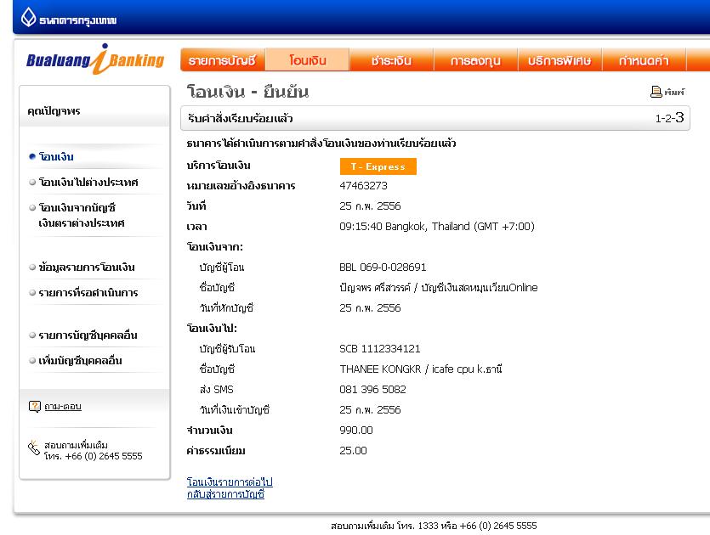The width and height of the screenshot is (710, 535).
Task: Click the question mark FAQ icon
Action: coord(34,407)
